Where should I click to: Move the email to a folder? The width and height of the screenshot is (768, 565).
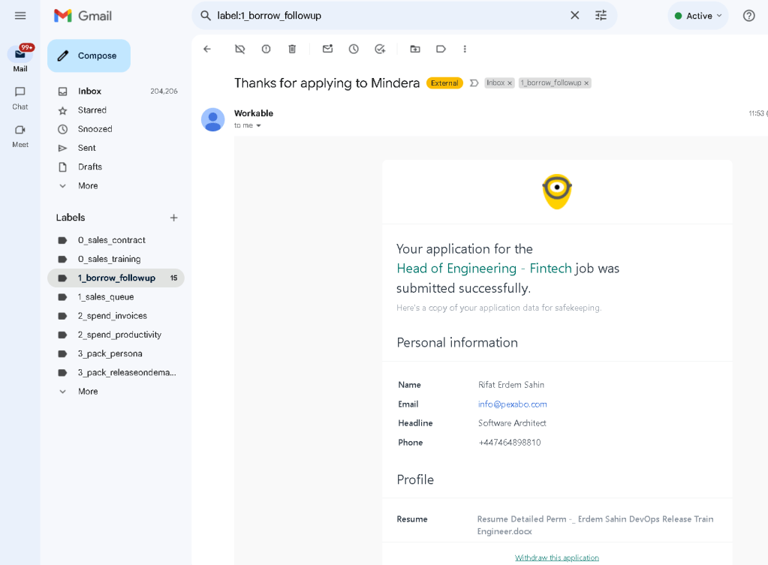click(x=415, y=49)
